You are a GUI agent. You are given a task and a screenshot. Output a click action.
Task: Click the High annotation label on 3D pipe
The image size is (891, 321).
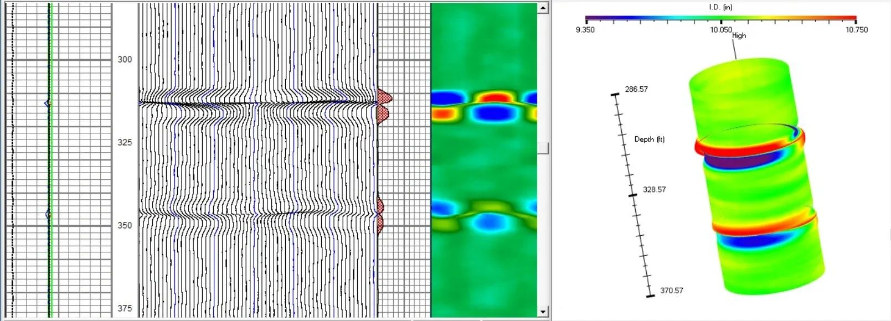tap(739, 35)
